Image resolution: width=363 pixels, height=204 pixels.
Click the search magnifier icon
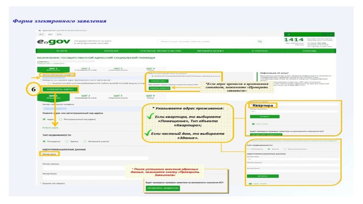coord(260,42)
